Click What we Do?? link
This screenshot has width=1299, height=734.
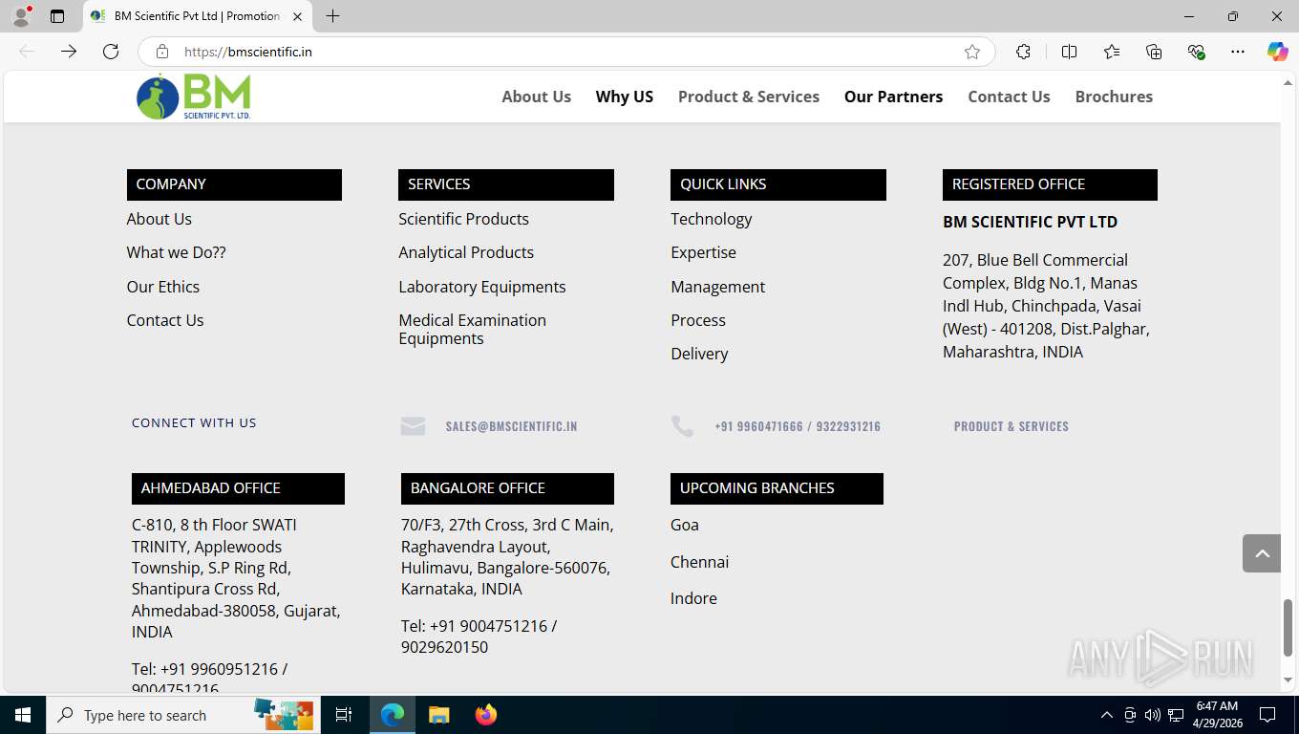[x=177, y=252]
